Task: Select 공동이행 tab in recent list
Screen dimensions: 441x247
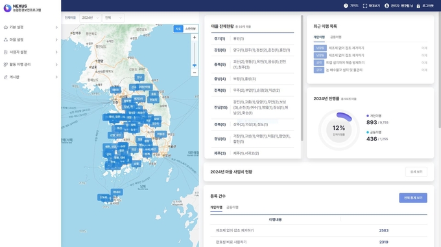Action: [x=335, y=37]
